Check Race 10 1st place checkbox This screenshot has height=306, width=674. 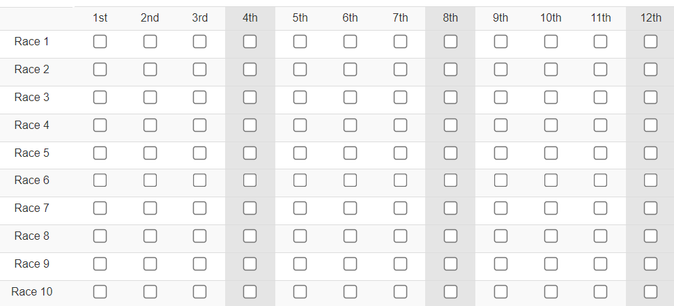pyautogui.click(x=100, y=291)
